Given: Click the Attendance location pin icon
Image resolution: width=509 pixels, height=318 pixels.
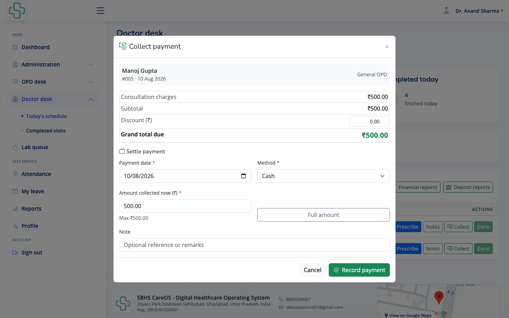Looking at the screenshot, I should [x=15, y=174].
